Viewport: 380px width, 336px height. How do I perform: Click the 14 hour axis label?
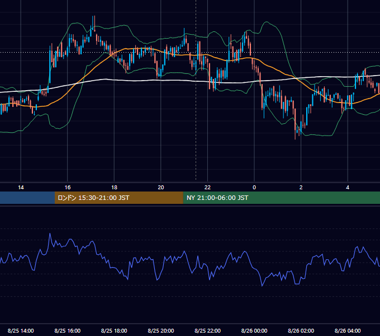click(x=21, y=188)
